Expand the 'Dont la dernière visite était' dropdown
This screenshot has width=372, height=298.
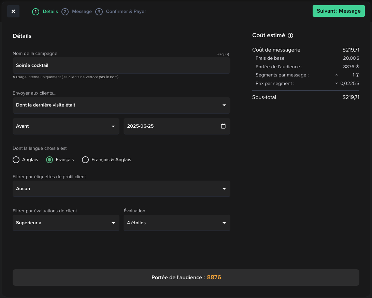click(x=121, y=105)
